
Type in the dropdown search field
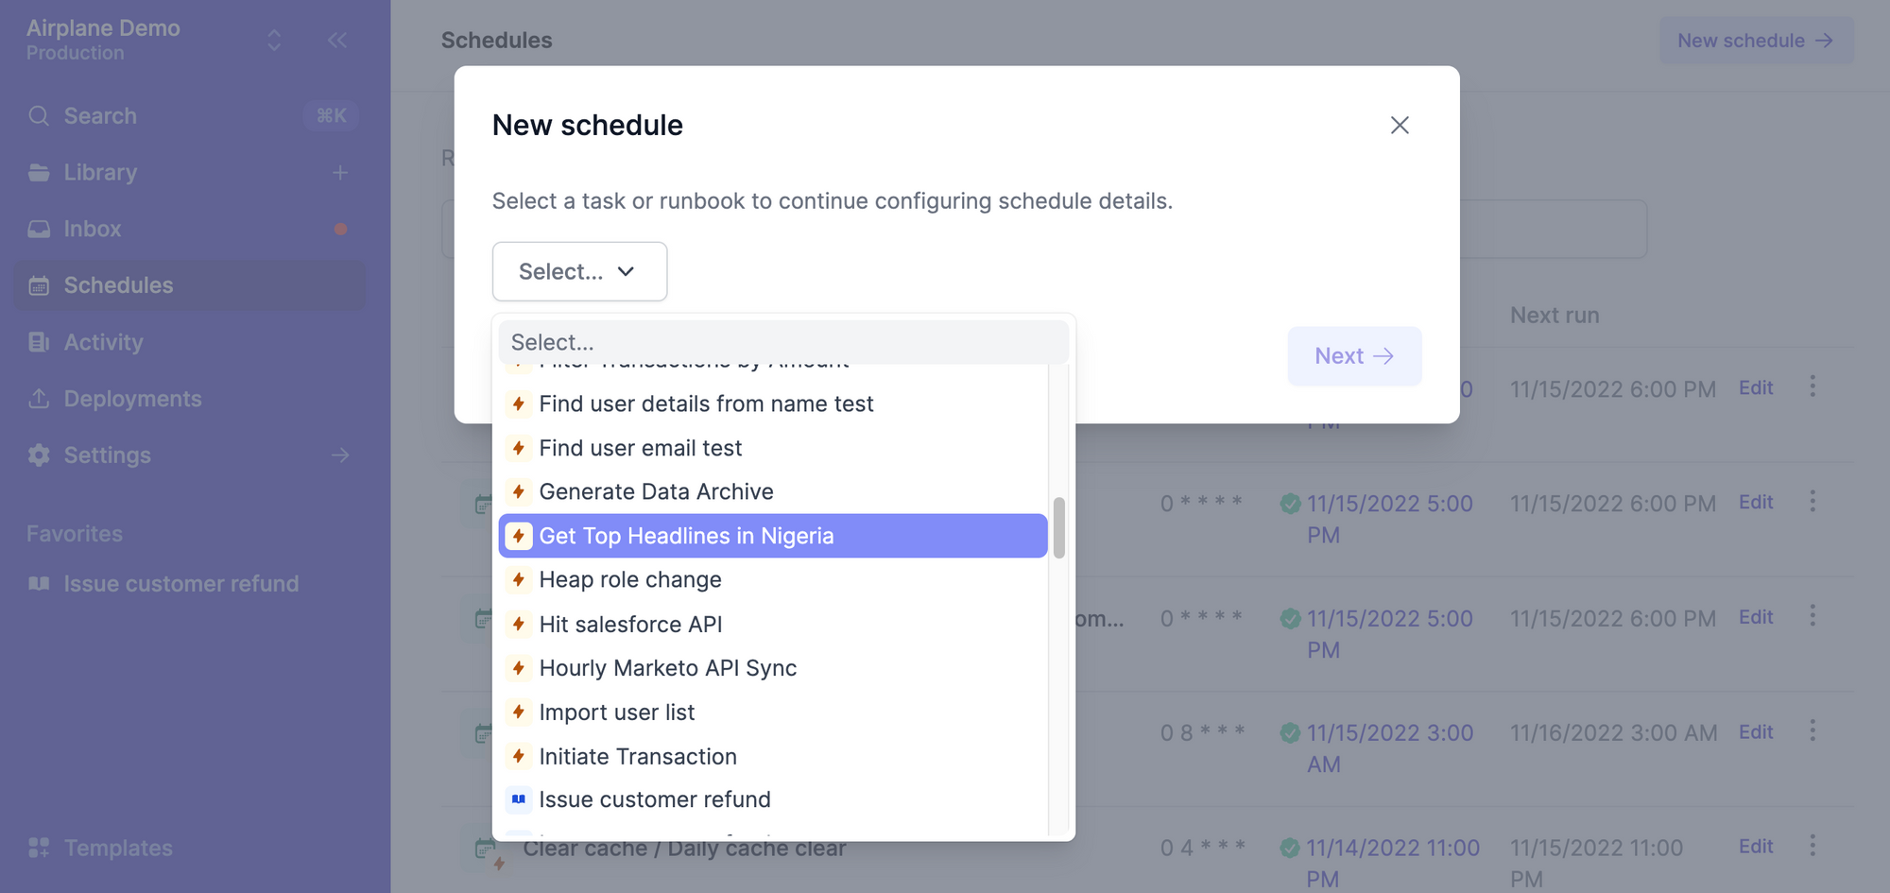pos(783,342)
